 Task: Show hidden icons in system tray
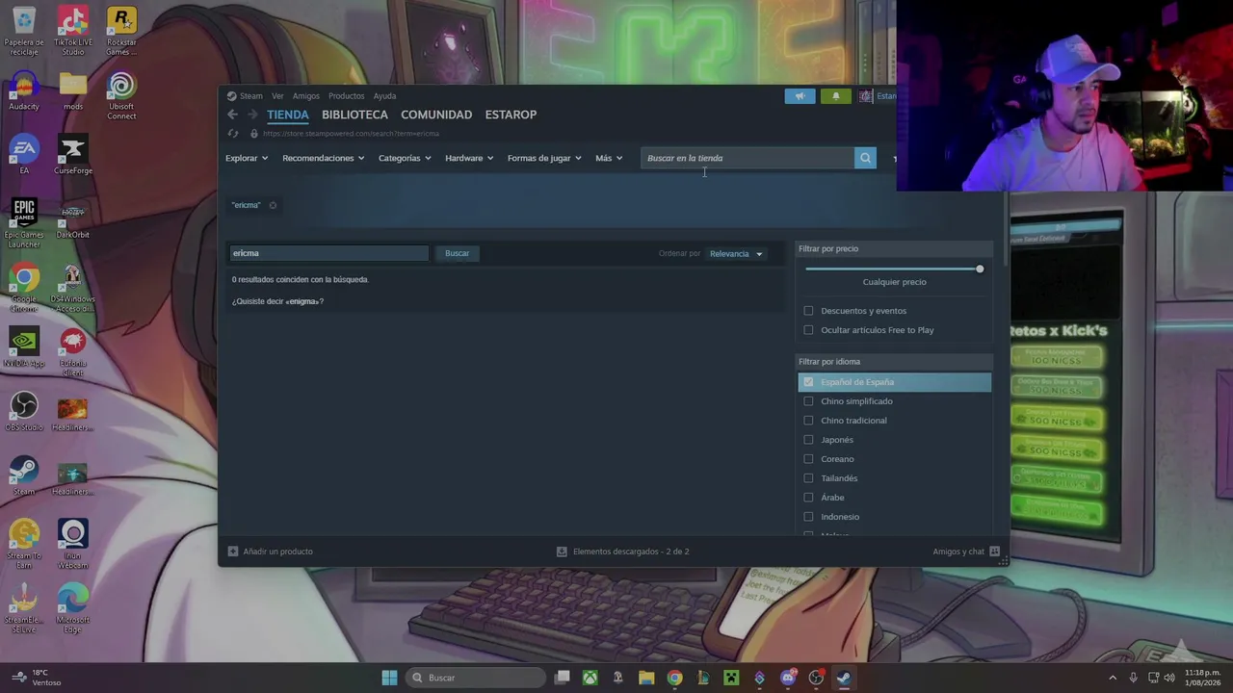1113,678
